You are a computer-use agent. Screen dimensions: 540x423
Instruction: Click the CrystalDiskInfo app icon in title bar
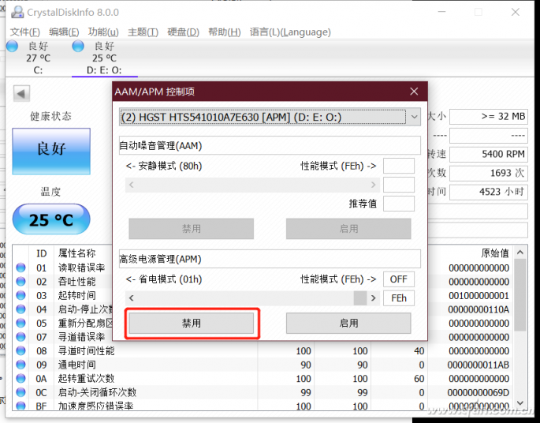tap(17, 13)
